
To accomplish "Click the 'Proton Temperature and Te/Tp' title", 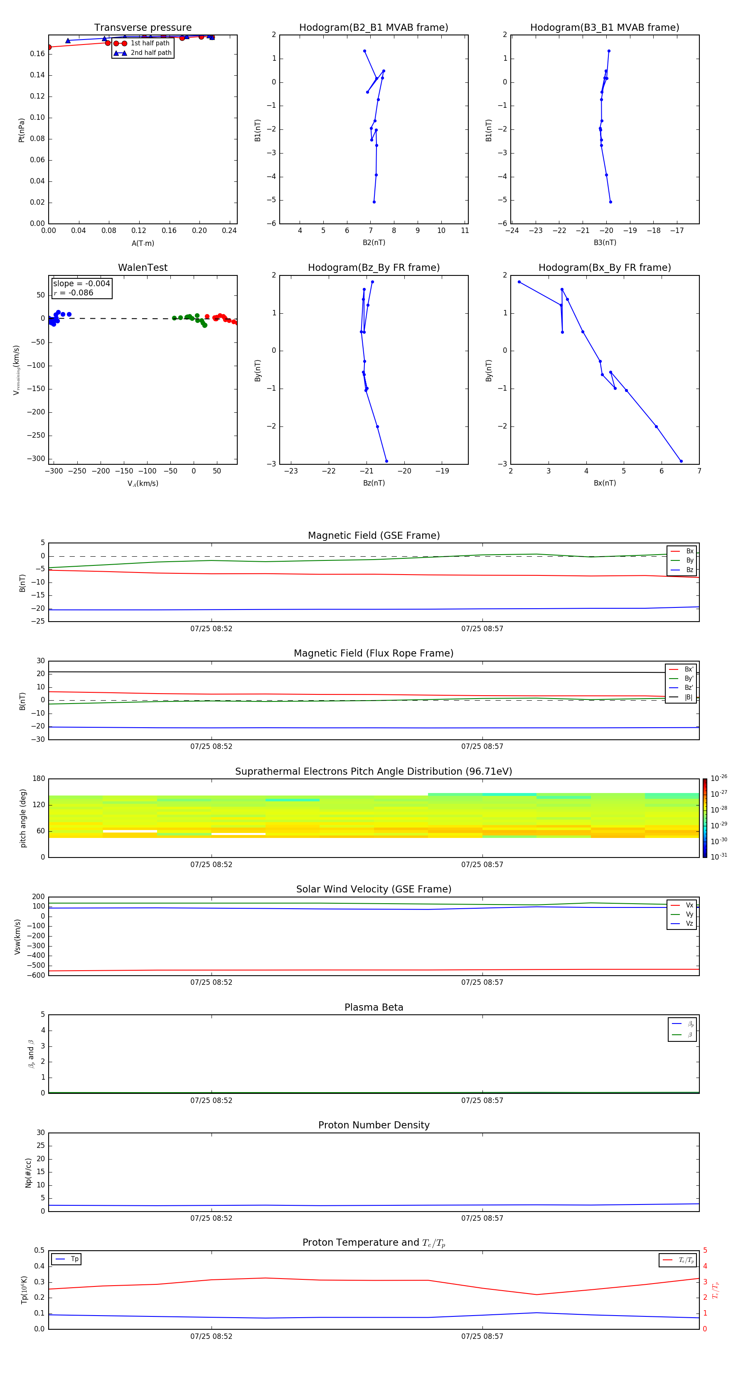I will [374, 1242].
